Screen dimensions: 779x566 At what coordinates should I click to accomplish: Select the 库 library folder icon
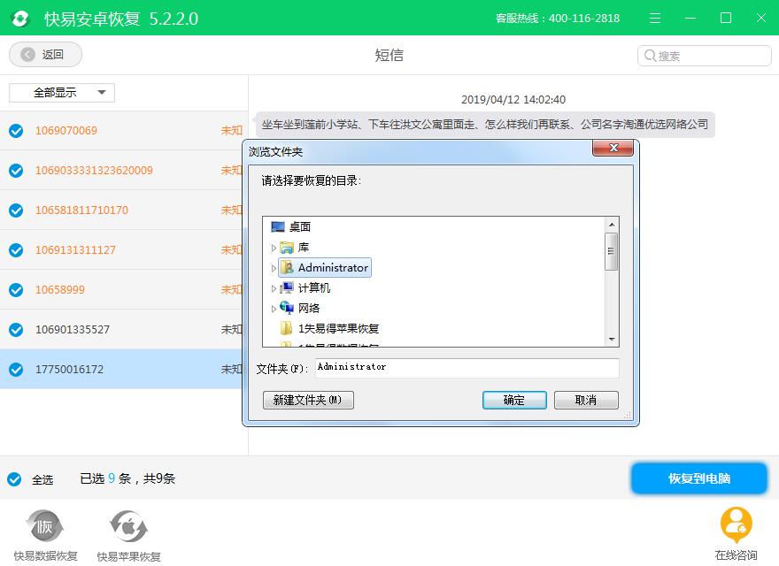[287, 248]
